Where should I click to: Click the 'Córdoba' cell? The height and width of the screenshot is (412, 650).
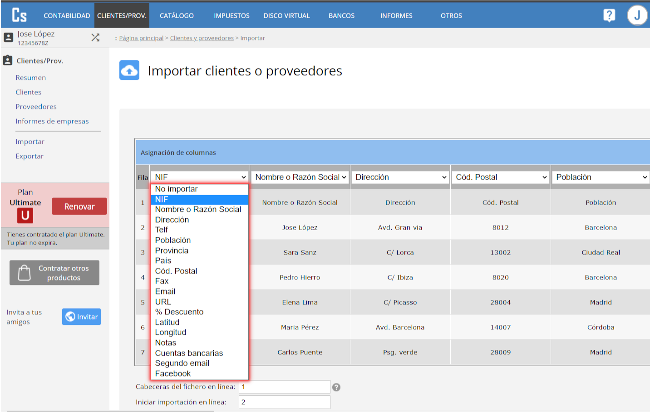click(x=601, y=327)
